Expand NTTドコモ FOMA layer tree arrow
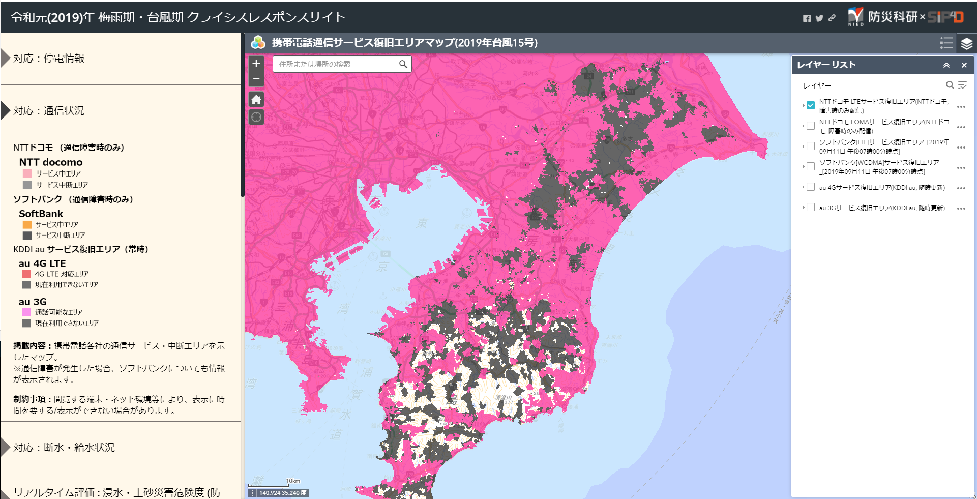 pos(803,126)
